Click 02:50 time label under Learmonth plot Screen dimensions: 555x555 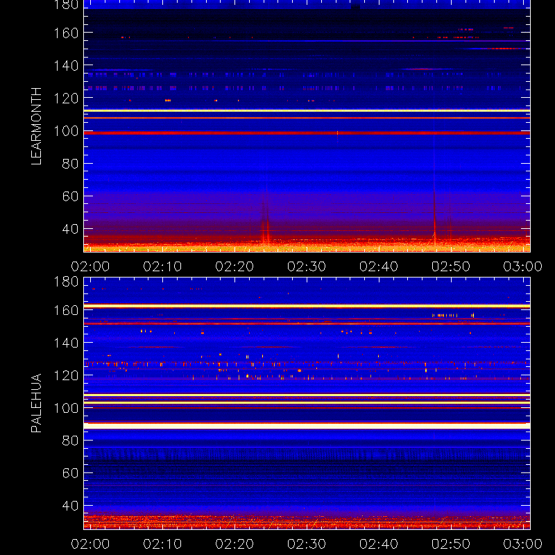[x=450, y=266]
